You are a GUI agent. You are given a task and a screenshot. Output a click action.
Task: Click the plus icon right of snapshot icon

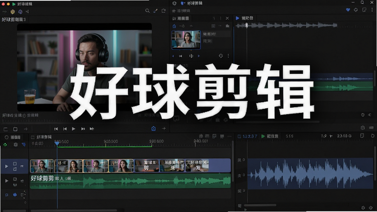164,129
